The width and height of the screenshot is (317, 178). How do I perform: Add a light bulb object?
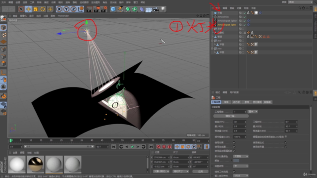tap(163, 9)
